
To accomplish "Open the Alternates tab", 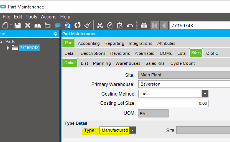I will [x=144, y=53].
